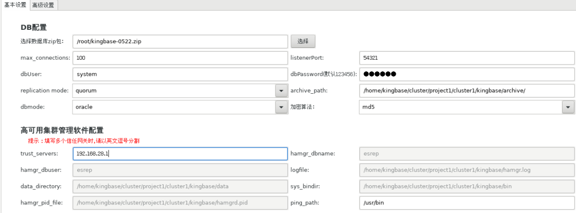Click the 选择 button for zip package
Screen dimensions: 576x213
pos(303,41)
